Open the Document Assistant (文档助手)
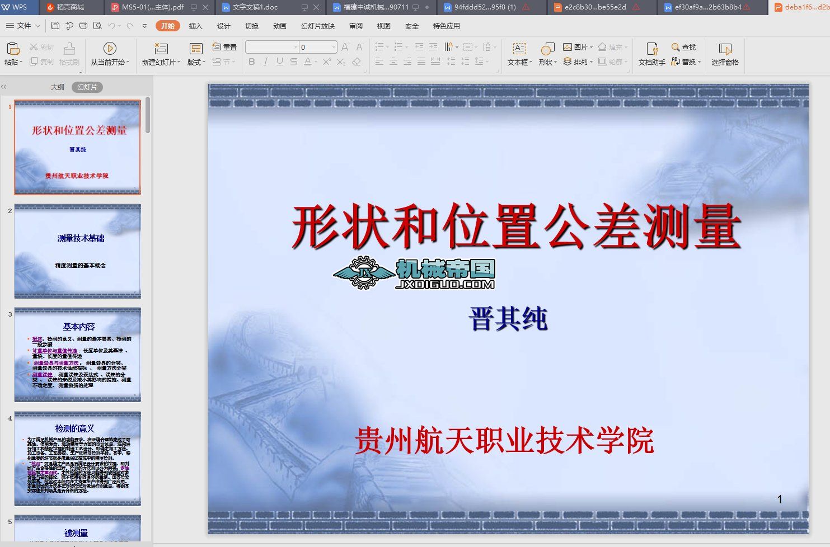 point(652,54)
